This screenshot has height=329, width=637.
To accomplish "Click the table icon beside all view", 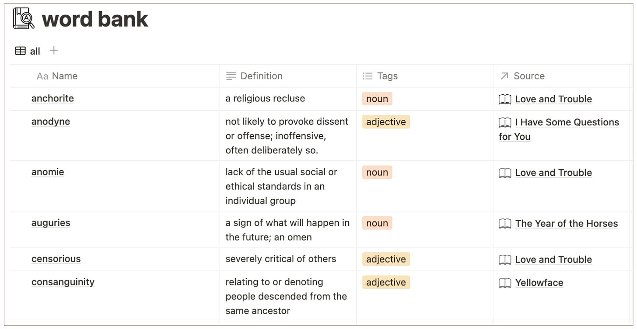I will (x=20, y=51).
